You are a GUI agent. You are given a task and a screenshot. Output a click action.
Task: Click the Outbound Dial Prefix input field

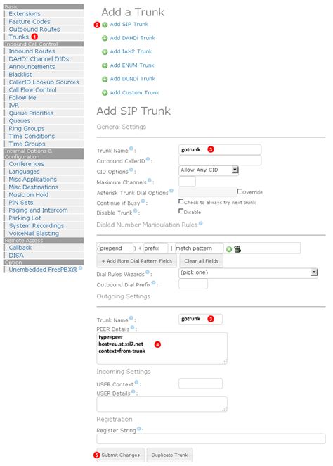click(x=193, y=284)
